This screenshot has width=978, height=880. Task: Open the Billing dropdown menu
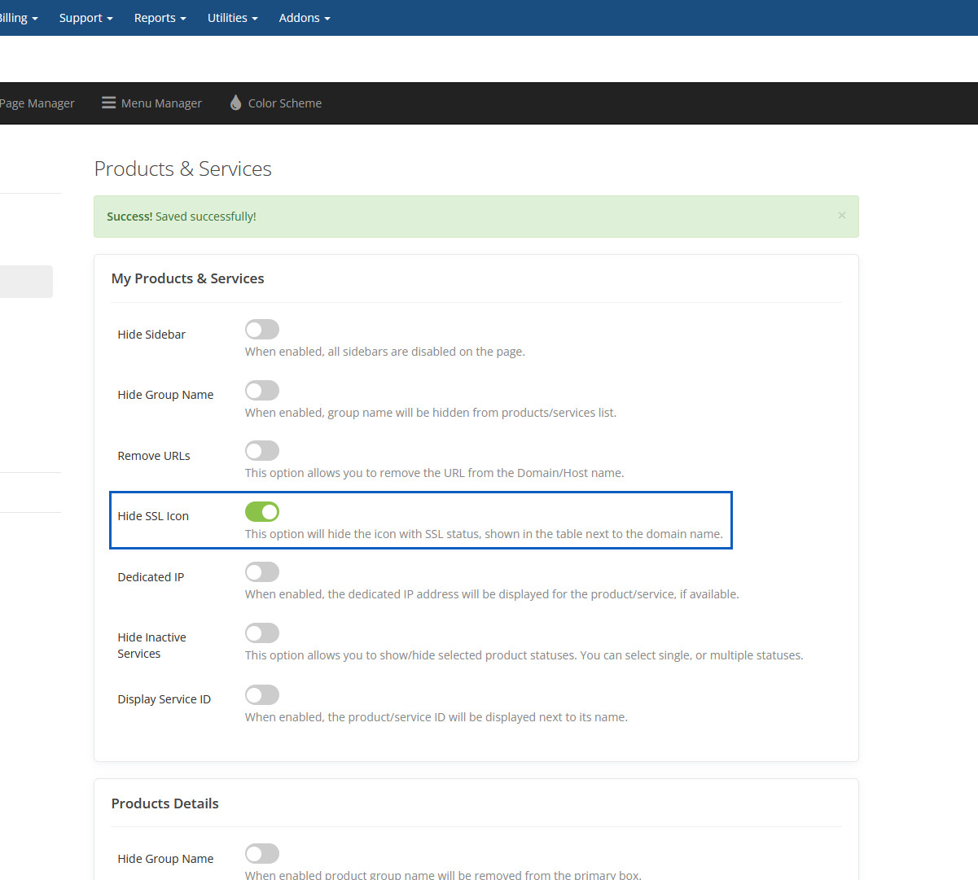point(18,18)
